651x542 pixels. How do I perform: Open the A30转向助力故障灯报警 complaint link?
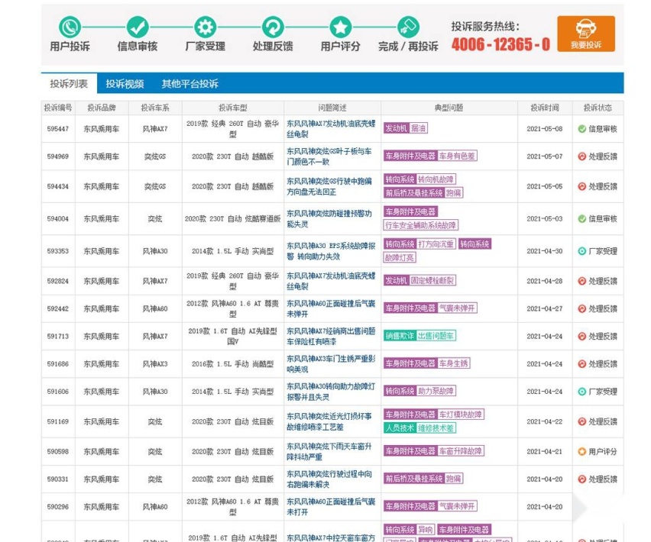[x=331, y=392]
